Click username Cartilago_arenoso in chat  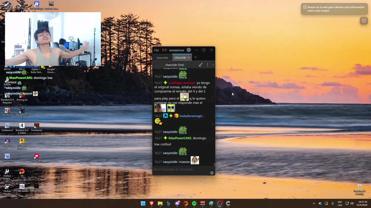[x=182, y=83]
